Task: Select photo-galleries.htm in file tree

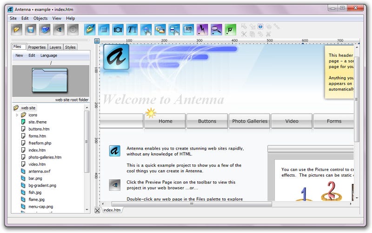Action: click(x=41, y=157)
